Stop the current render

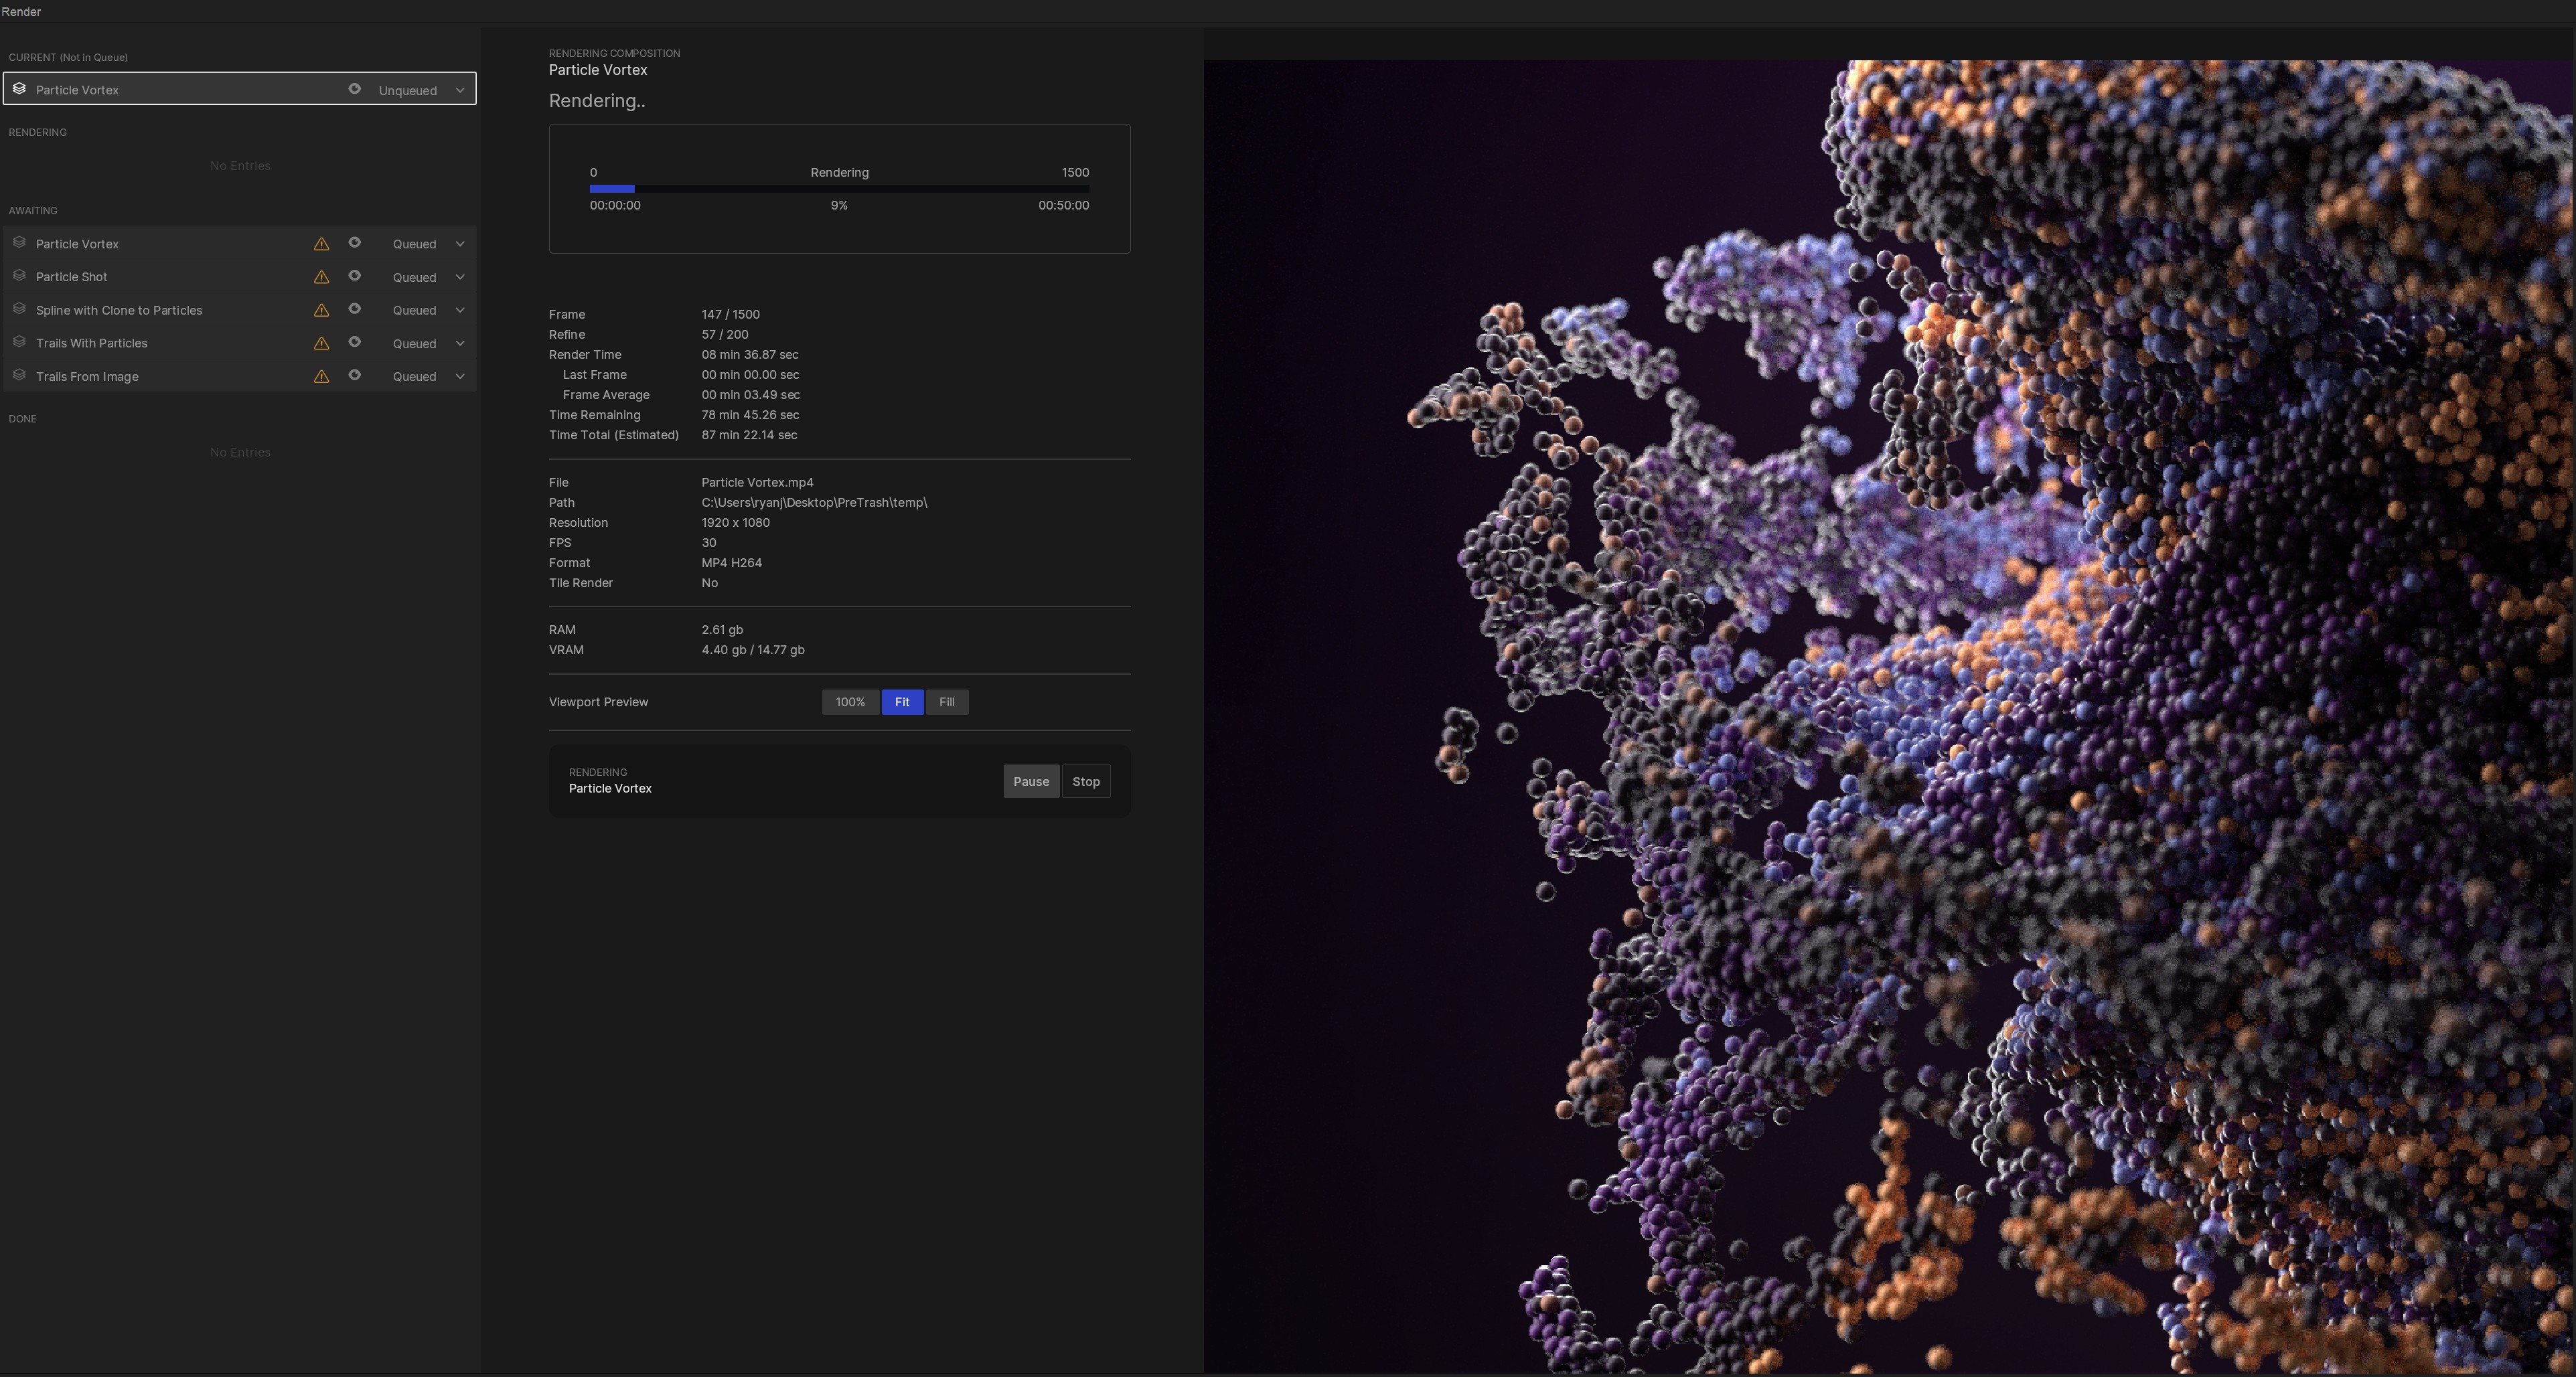pos(1086,781)
